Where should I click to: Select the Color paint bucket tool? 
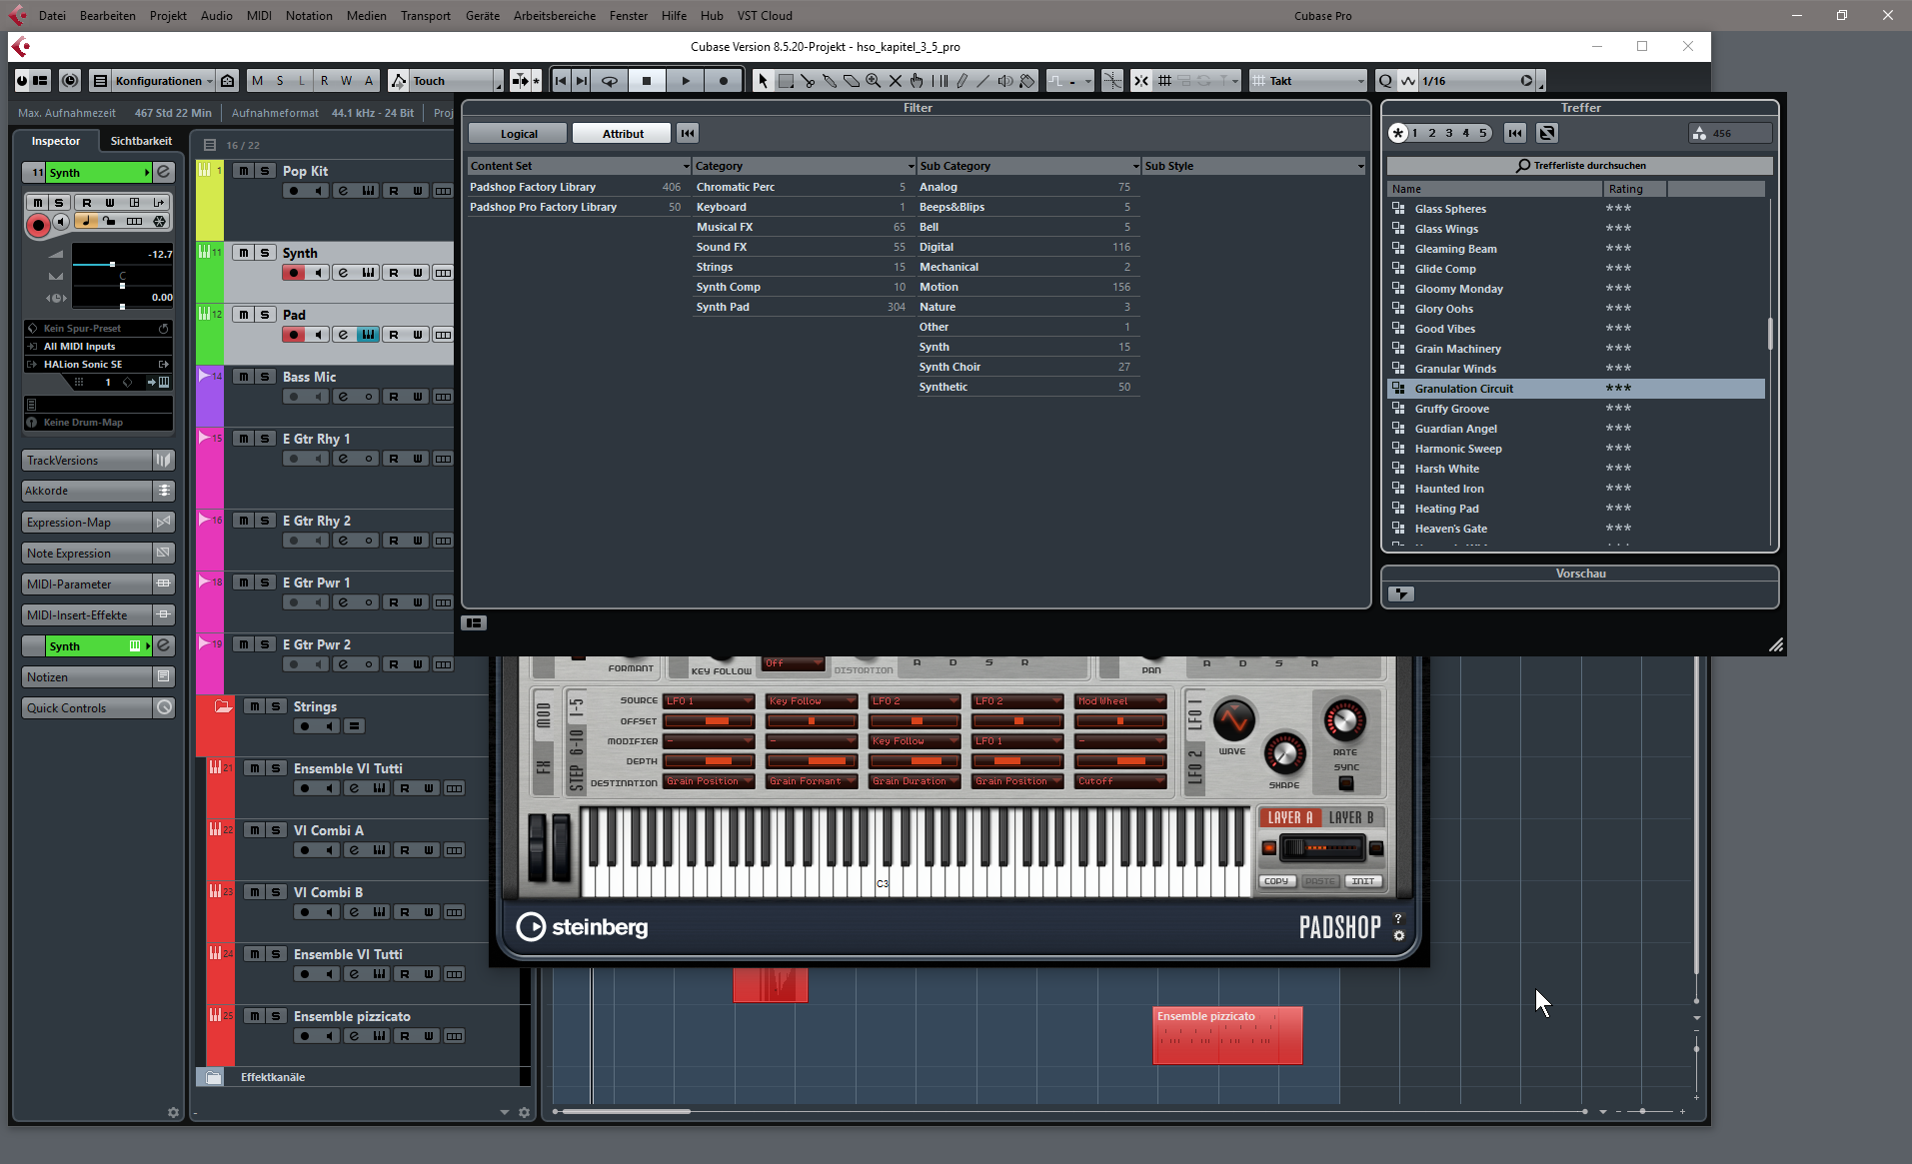click(x=1027, y=81)
